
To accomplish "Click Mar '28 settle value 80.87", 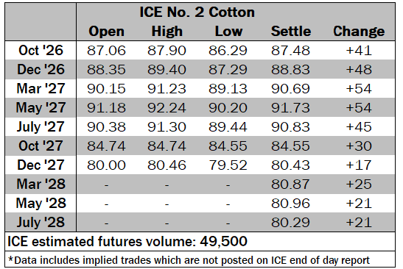I will 291,184.
